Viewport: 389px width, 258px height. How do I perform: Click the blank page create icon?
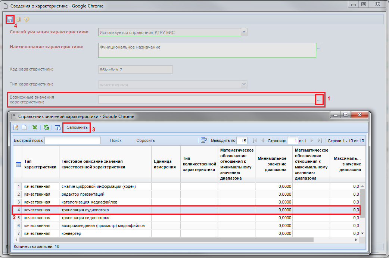click(24, 128)
